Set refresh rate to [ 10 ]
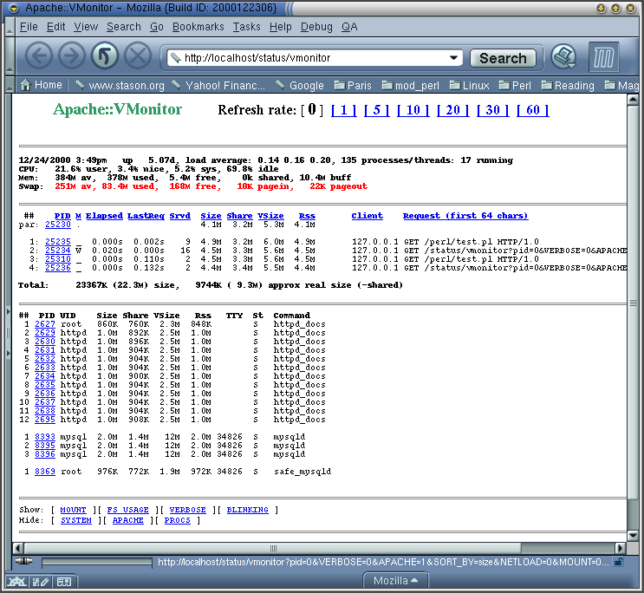Image resolution: width=644 pixels, height=593 pixels. click(x=413, y=110)
